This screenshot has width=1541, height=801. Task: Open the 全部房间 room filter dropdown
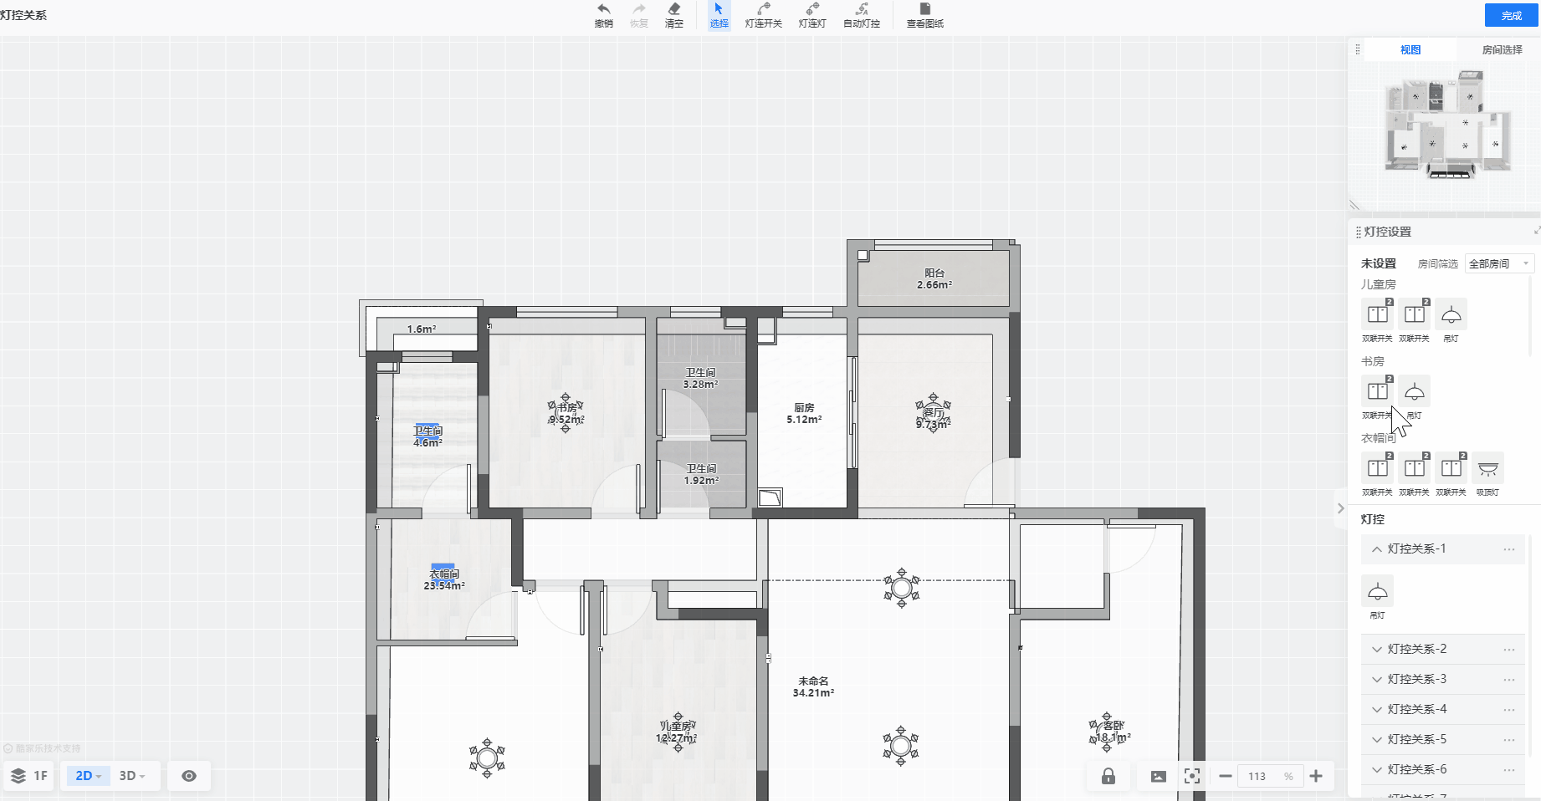(x=1498, y=263)
